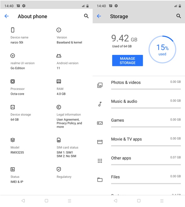
Task: Tap the Games controller icon
Action: click(x=100, y=123)
